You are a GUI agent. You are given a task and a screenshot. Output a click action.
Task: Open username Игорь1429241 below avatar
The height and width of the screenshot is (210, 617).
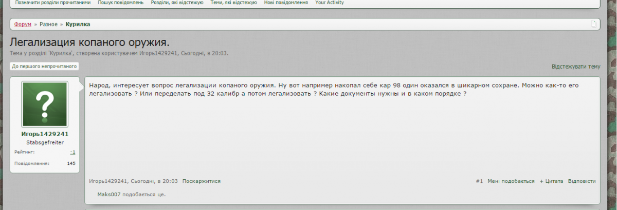pos(45,134)
